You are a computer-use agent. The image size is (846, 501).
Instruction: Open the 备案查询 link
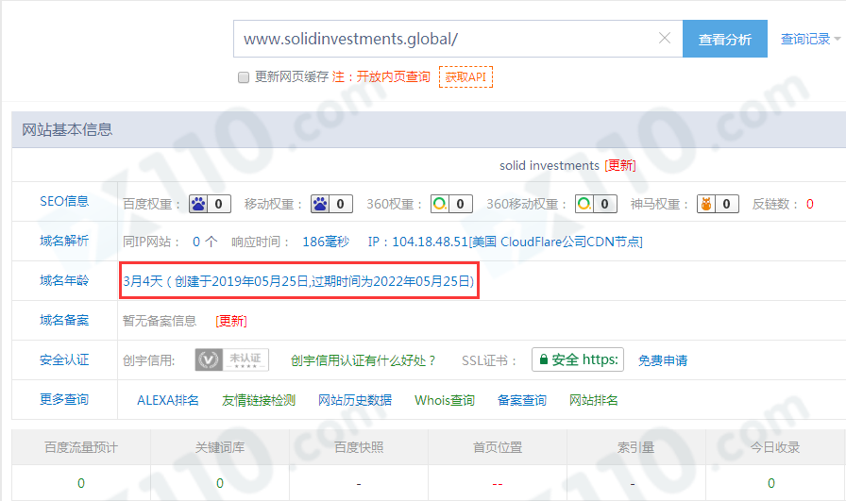522,400
